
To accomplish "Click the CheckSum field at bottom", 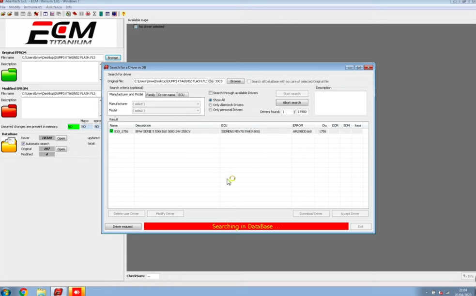I will 153,276.
